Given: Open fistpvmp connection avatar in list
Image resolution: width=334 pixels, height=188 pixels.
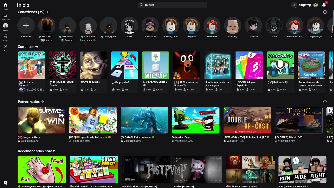Looking at the screenshot, I should [191, 26].
